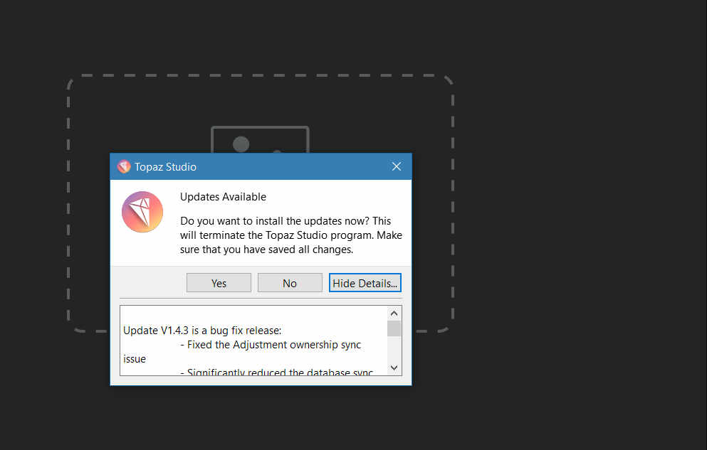Click the 'Topaz Studio' title bar text
The height and width of the screenshot is (450, 707).
click(165, 167)
